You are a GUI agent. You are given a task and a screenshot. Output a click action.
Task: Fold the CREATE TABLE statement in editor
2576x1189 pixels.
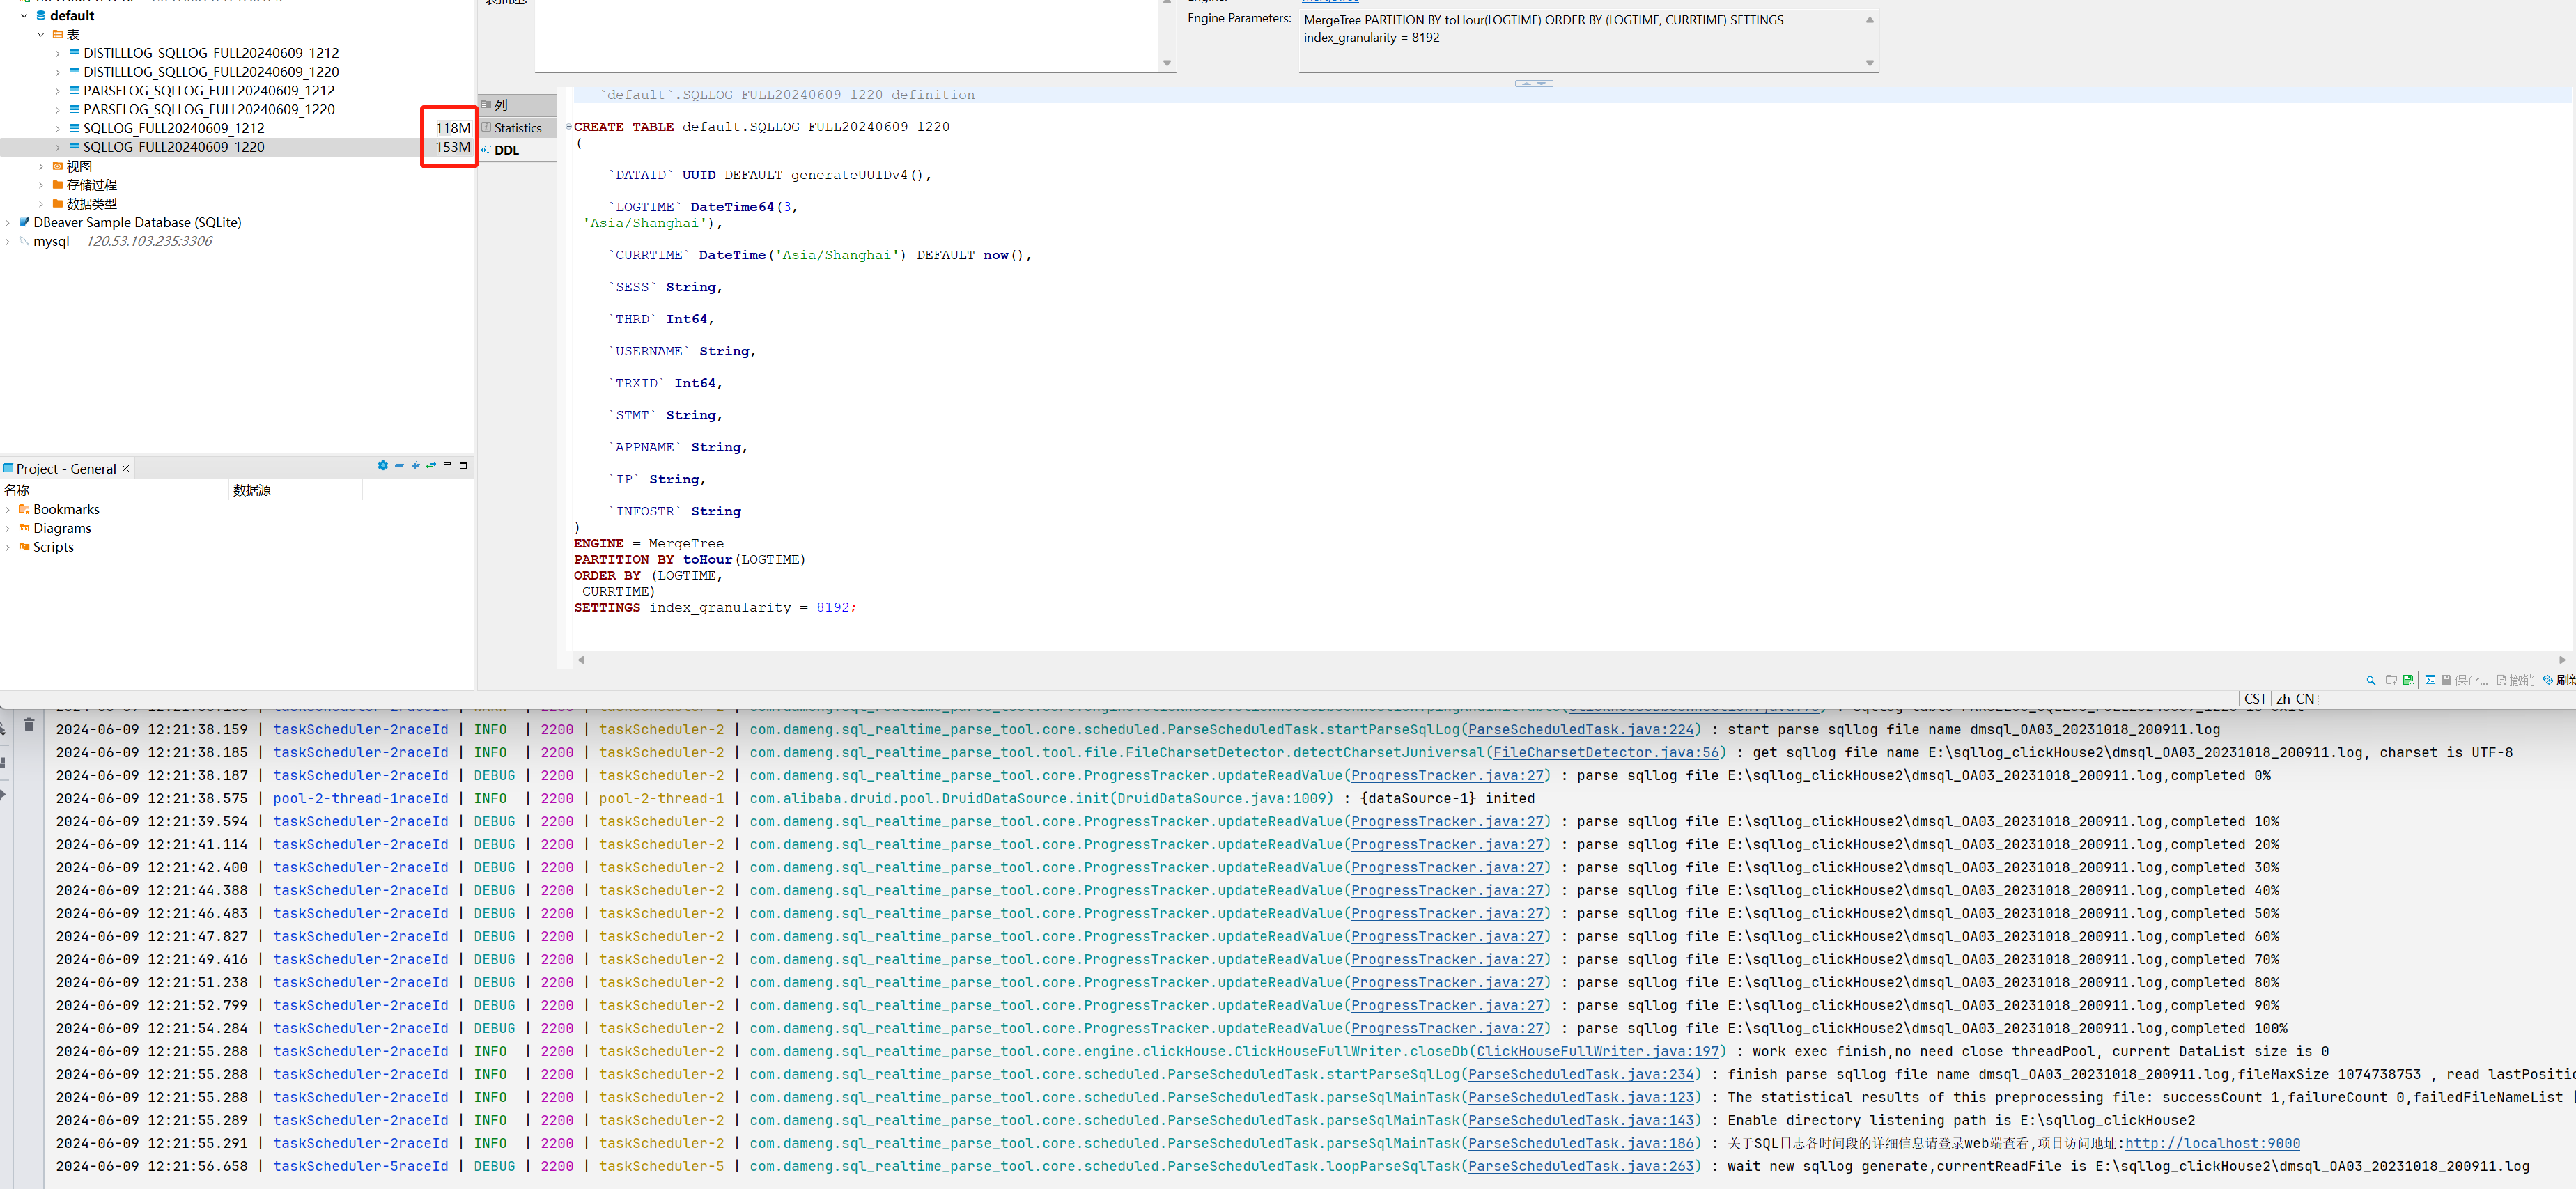point(568,127)
